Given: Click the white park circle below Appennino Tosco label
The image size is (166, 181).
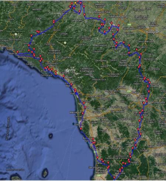Looking at the screenshot, I should pyautogui.click(x=65, y=43).
